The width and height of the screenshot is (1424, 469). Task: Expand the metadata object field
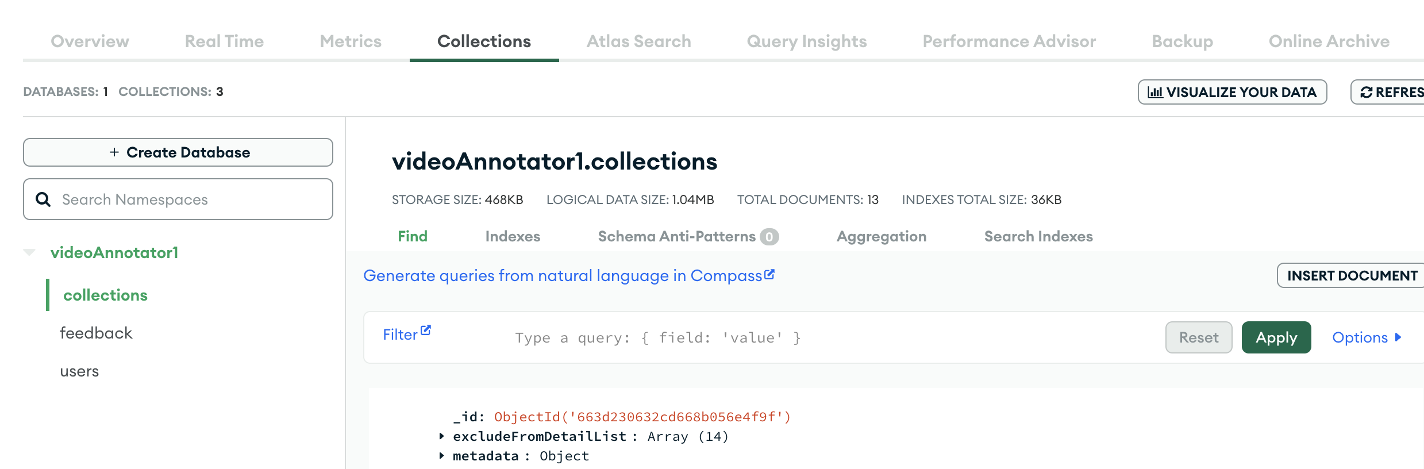[441, 456]
